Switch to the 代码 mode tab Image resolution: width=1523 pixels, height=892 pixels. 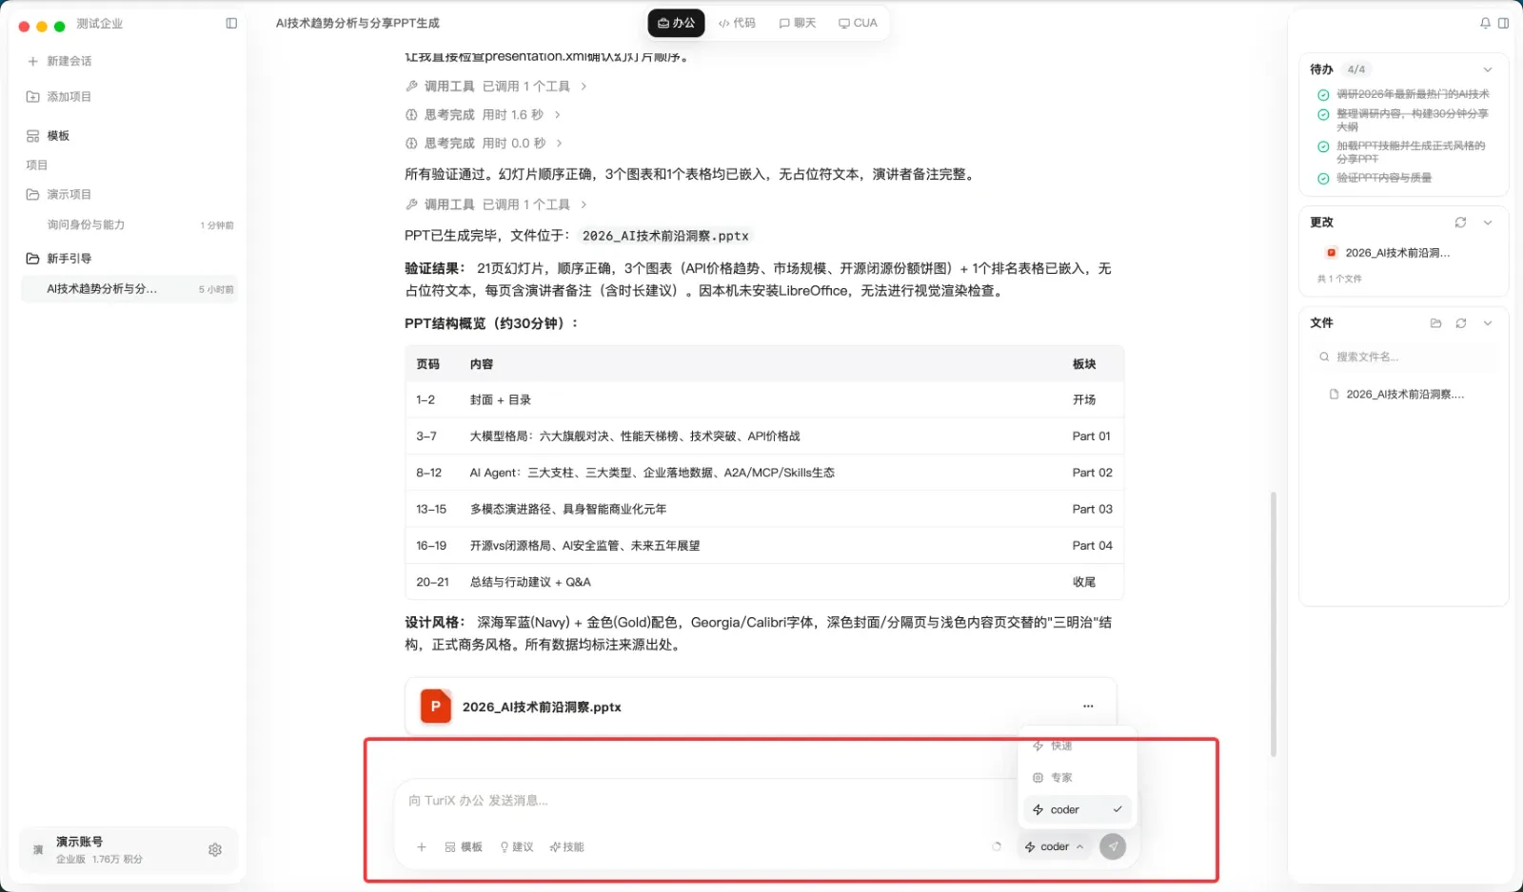[737, 24]
